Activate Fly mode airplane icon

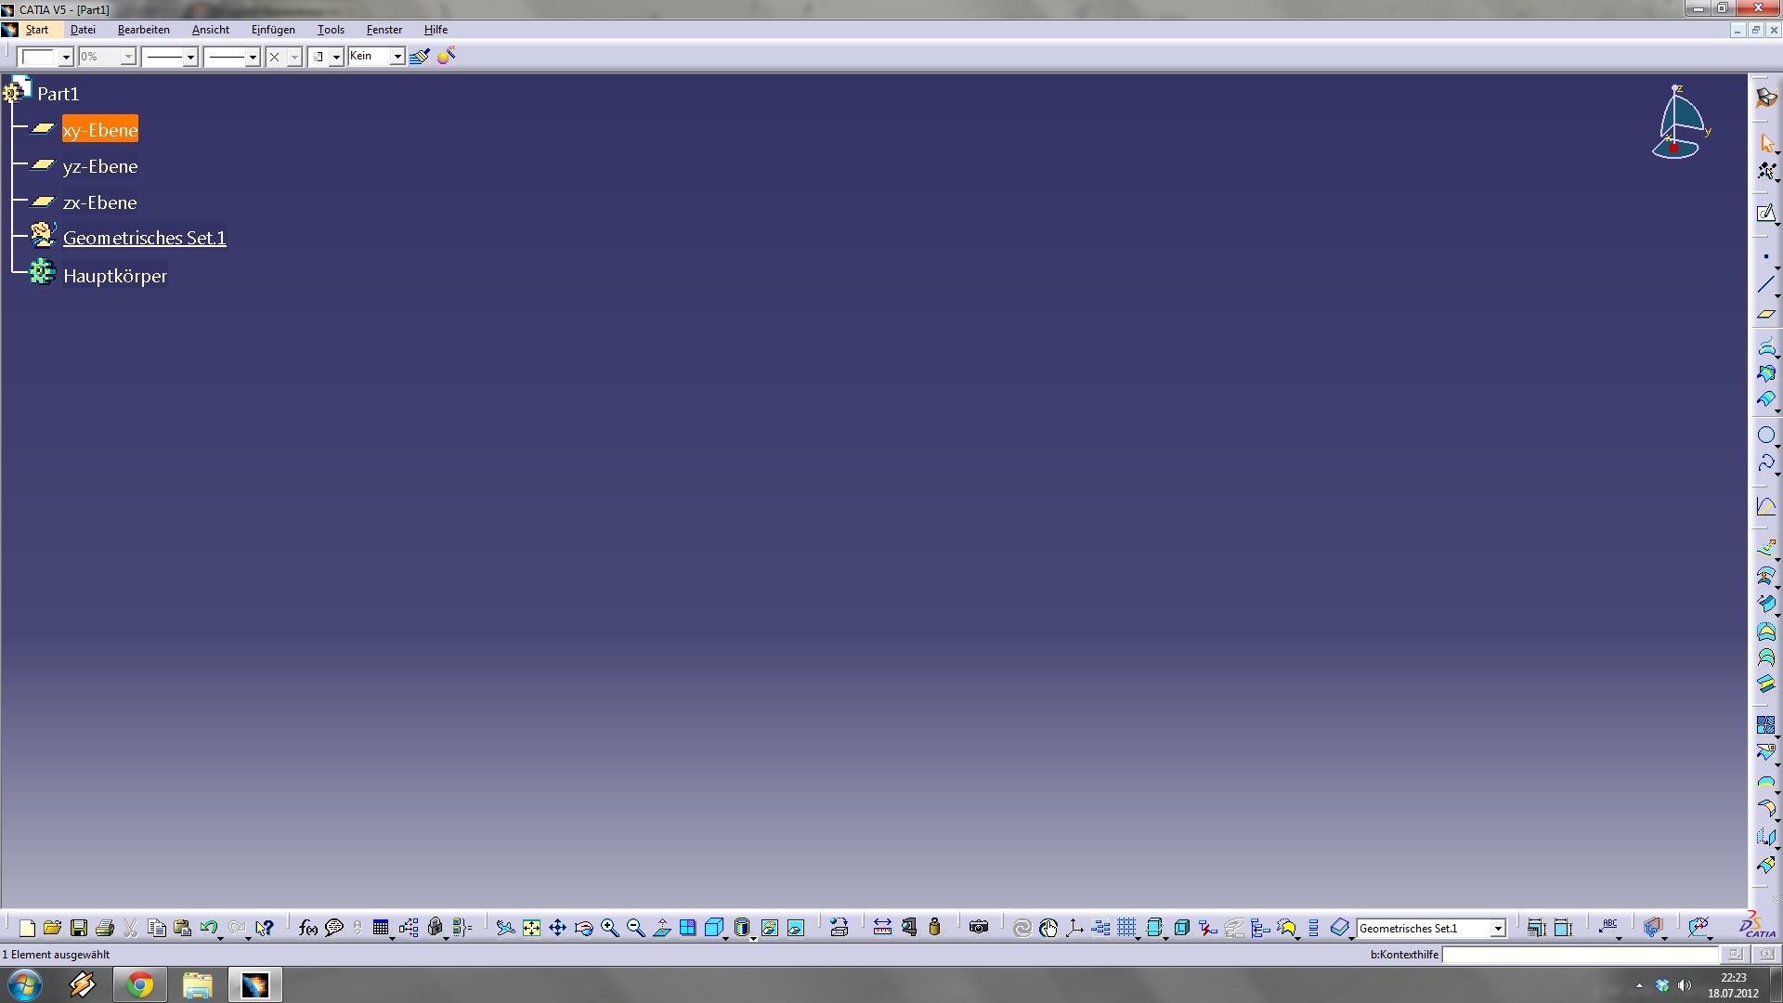coord(505,928)
